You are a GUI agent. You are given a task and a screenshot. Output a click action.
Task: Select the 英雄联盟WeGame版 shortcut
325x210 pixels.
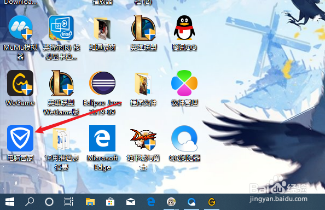click(61, 83)
